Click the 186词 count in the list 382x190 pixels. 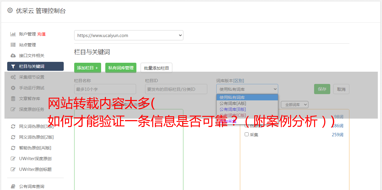pyautogui.click(x=337, y=126)
